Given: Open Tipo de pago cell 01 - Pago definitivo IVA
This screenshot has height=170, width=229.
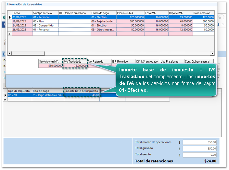Looking at the screenshot, I should coord(48,95).
